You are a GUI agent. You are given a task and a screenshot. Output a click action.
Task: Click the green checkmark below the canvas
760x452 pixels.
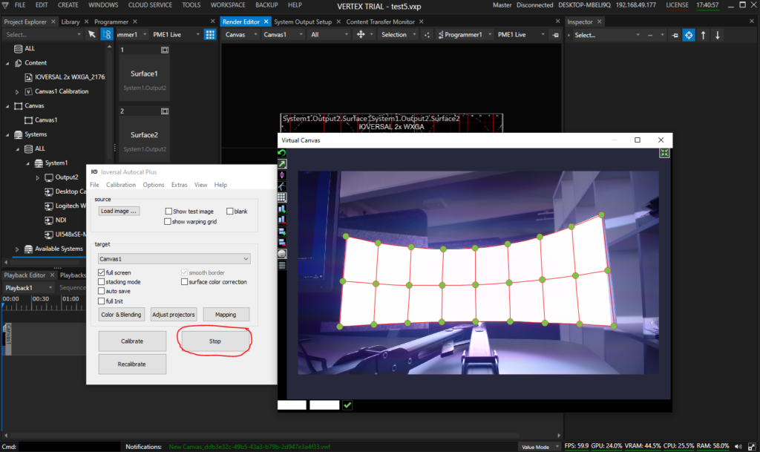click(347, 405)
